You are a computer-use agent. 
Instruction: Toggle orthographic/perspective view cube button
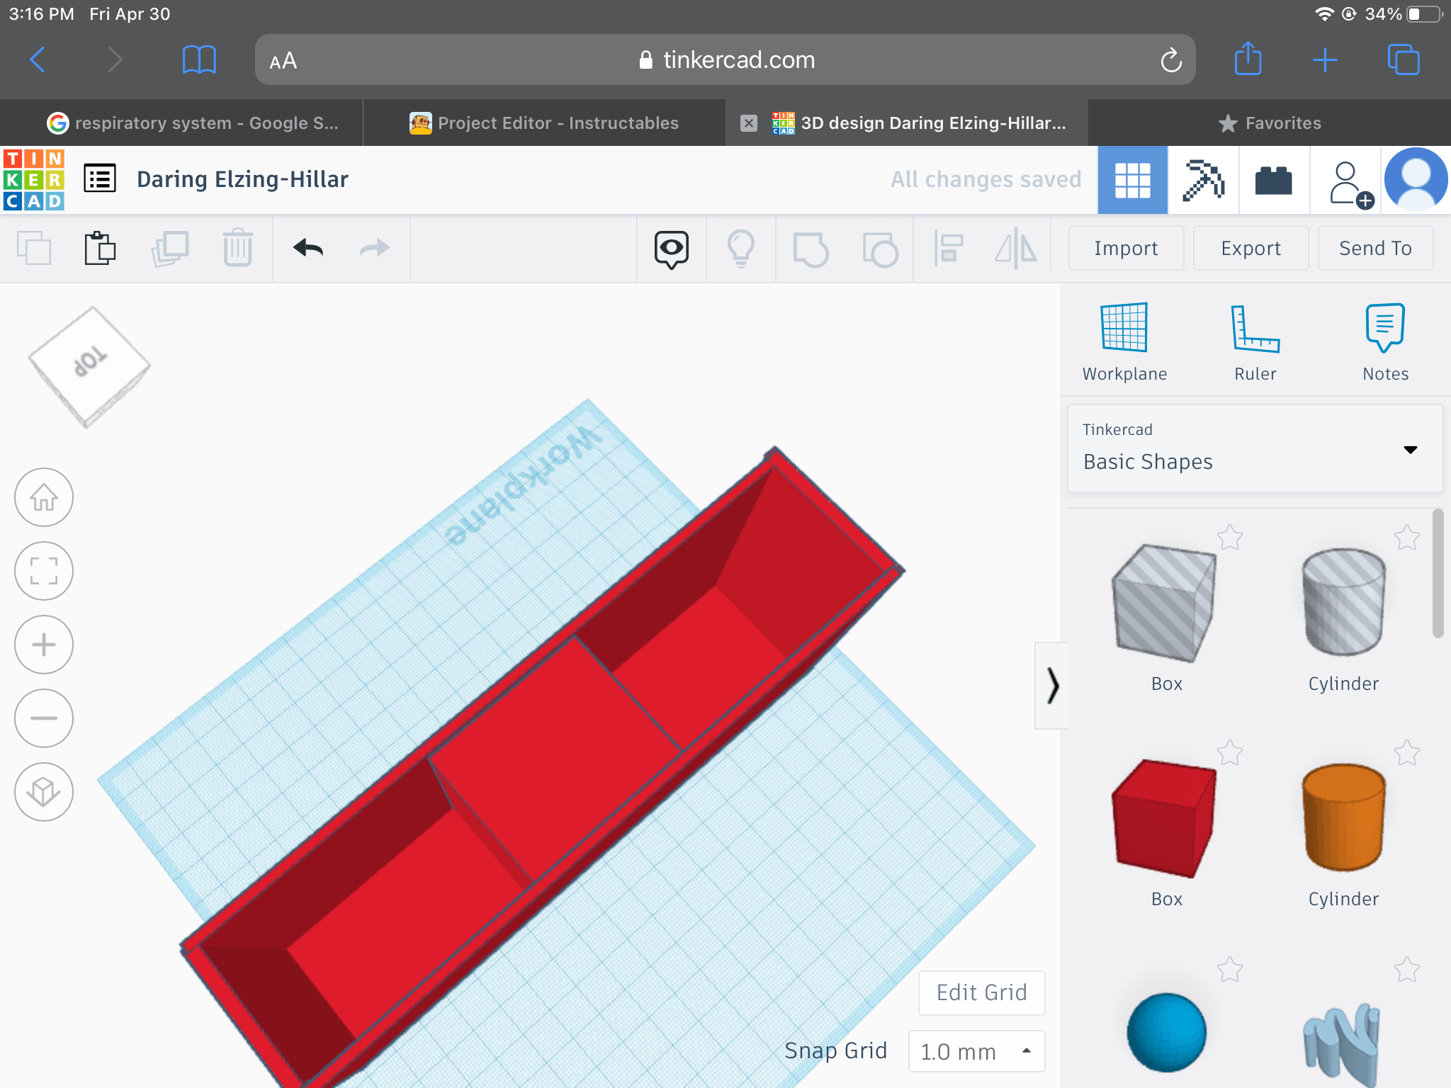pos(44,792)
